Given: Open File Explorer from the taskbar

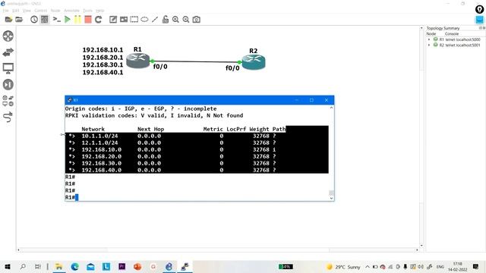Looking at the screenshot, I should (x=58, y=266).
